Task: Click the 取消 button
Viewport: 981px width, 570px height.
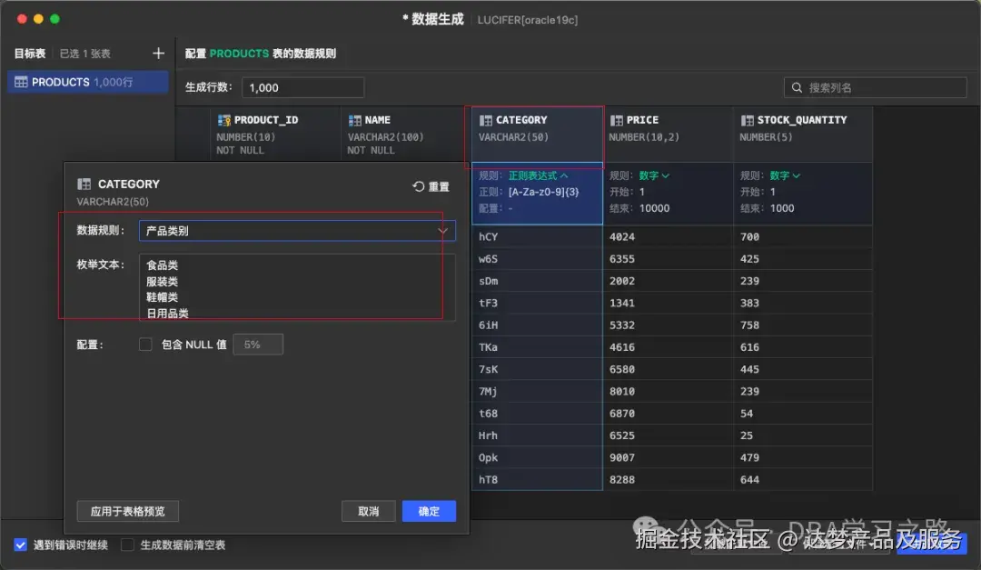Action: point(369,511)
